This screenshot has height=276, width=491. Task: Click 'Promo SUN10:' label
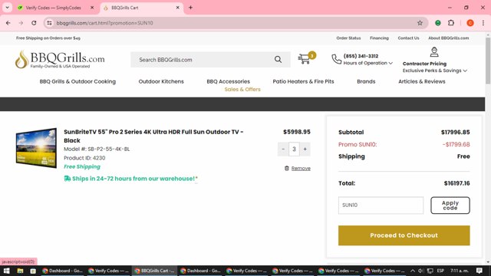[x=358, y=145]
